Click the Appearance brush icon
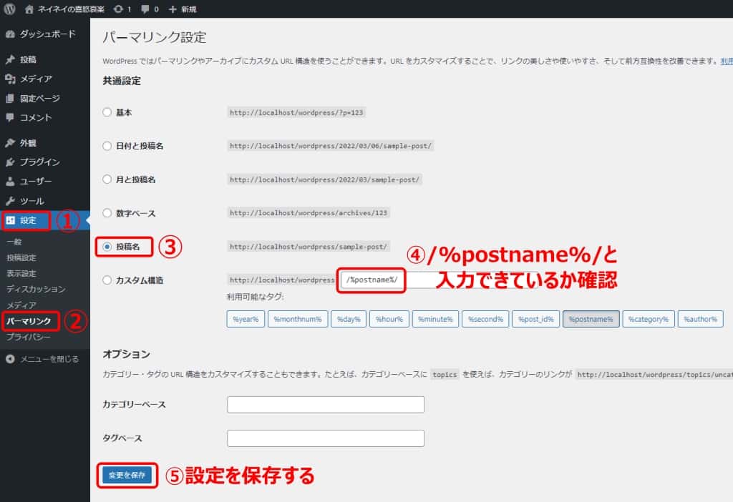This screenshot has width=733, height=502. [x=10, y=143]
